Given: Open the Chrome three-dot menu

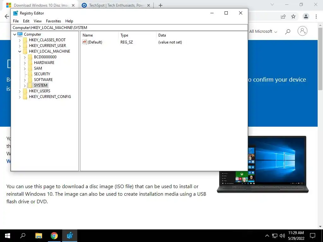Looking at the screenshot, I should click(316, 16).
